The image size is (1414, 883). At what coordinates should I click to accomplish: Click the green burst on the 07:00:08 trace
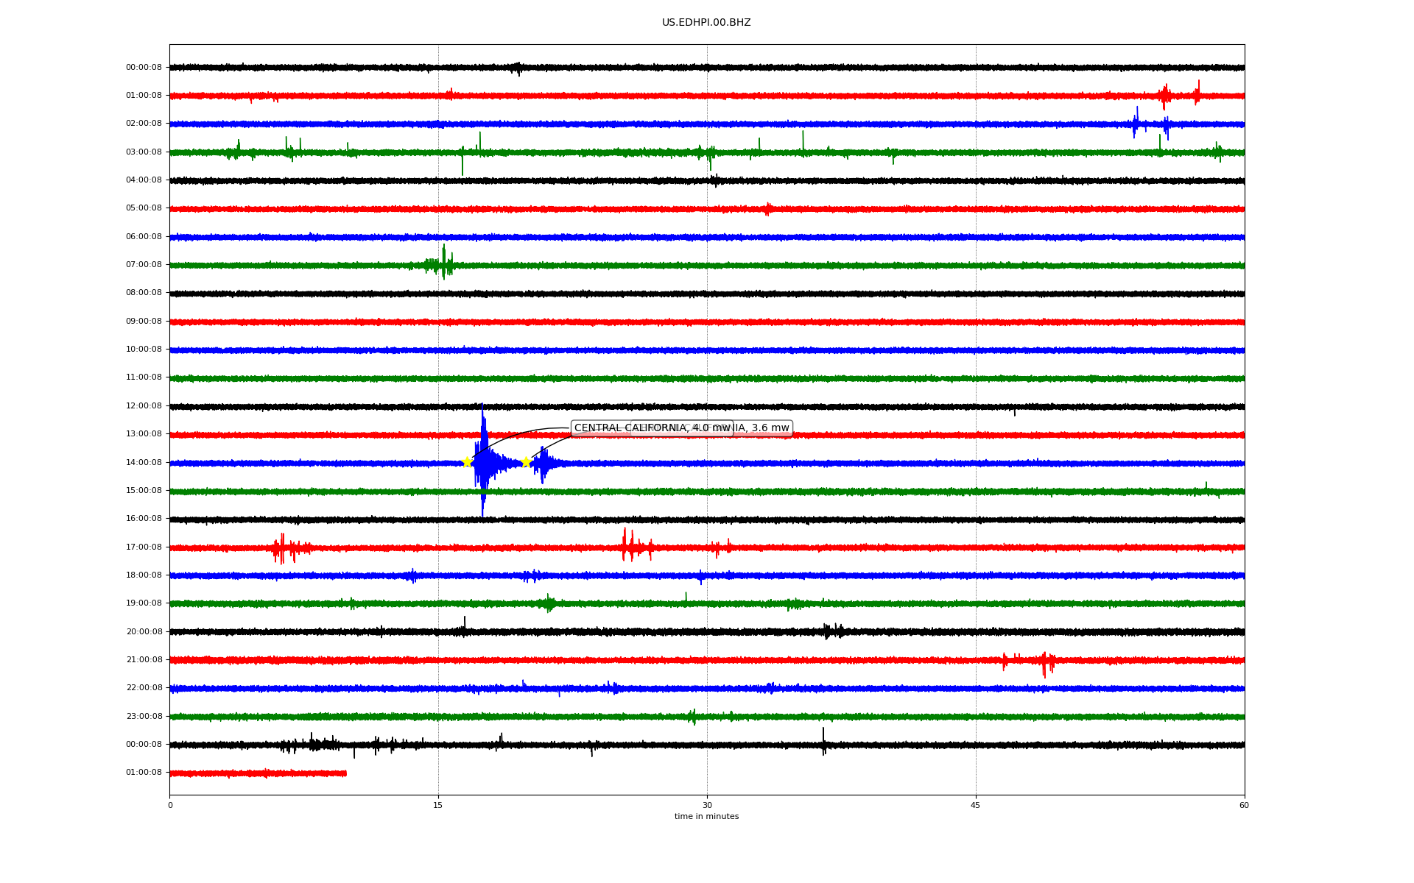click(x=443, y=263)
